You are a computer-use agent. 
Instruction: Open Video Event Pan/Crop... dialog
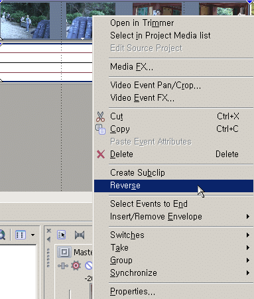[174, 86]
